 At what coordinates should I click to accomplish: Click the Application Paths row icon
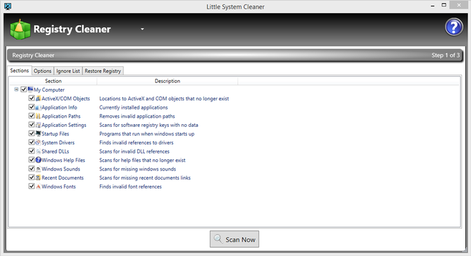coord(38,116)
